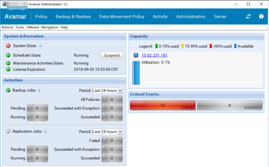Open the Administration tab
The image size is (269, 167).
click(190, 17)
